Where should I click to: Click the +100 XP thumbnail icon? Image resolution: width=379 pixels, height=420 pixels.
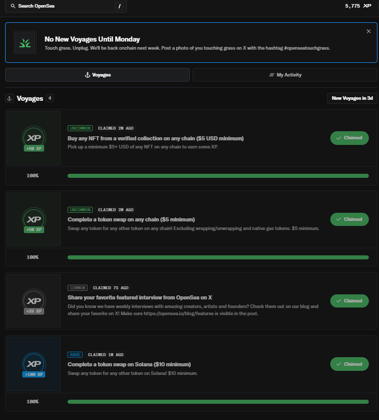(34, 364)
